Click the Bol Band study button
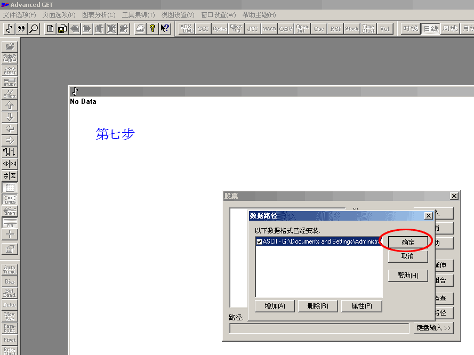This screenshot has width=474, height=355. click(x=10, y=293)
